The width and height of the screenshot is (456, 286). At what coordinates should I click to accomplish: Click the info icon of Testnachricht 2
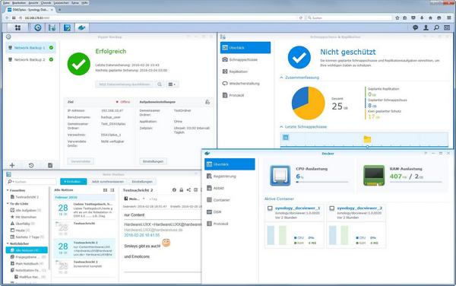(174, 190)
